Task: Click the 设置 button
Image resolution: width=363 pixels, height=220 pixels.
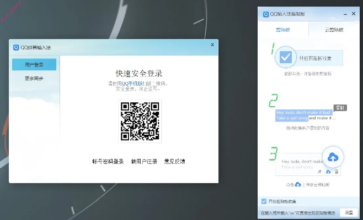Action: pos(349,212)
